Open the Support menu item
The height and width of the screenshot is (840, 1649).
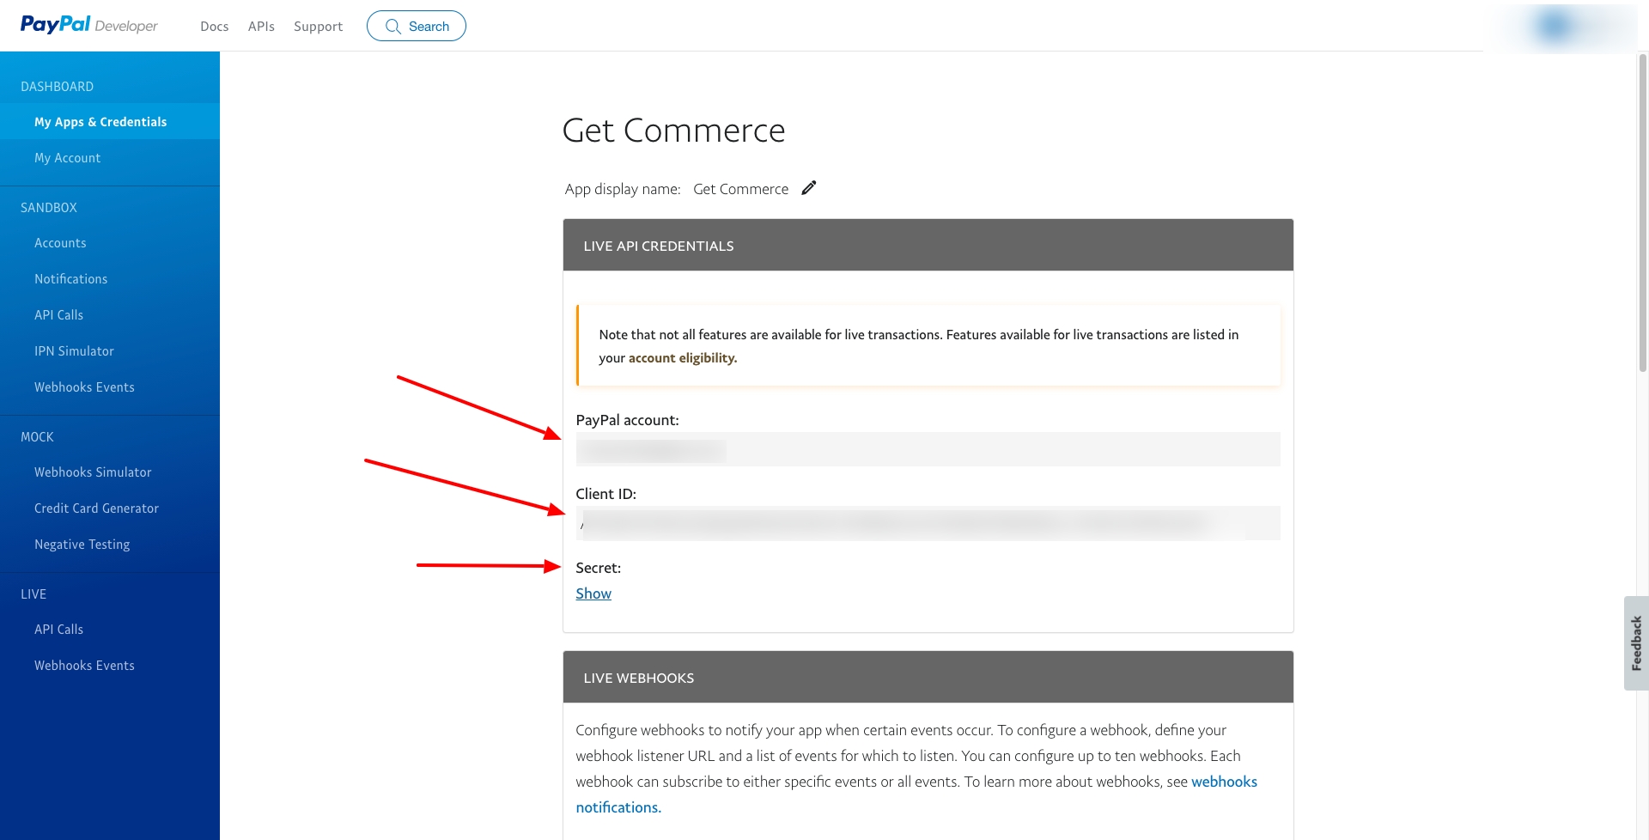[x=318, y=27]
